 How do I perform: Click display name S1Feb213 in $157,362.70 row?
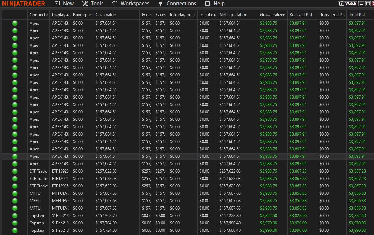tap(60, 216)
